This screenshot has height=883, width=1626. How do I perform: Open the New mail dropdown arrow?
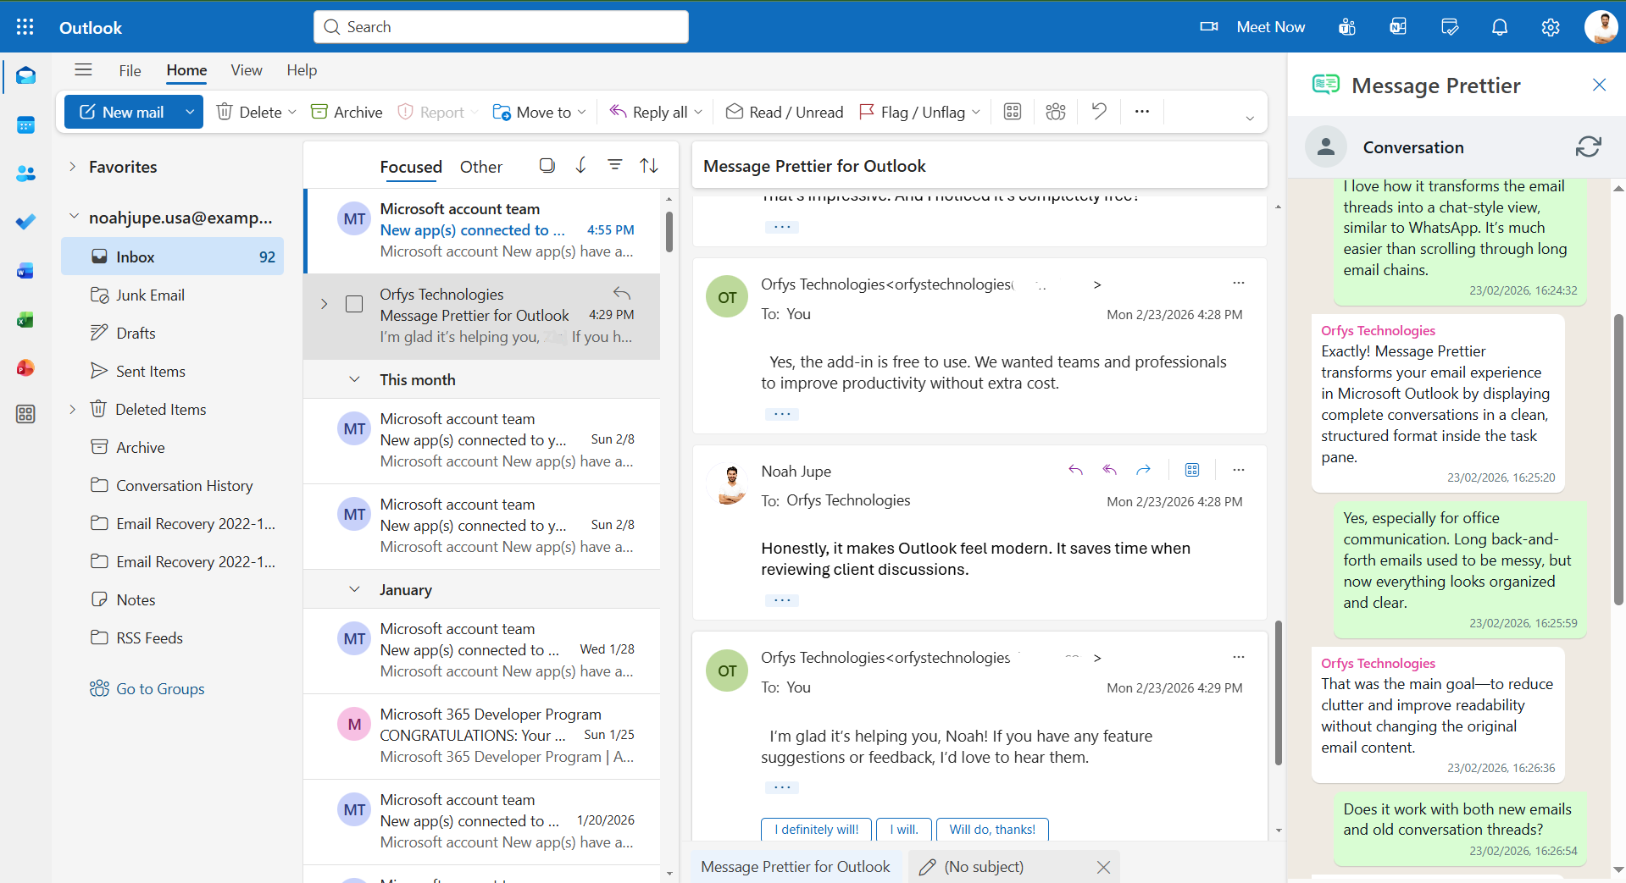[190, 112]
